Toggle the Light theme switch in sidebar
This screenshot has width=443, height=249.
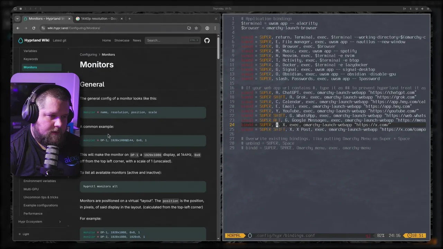tap(24, 234)
